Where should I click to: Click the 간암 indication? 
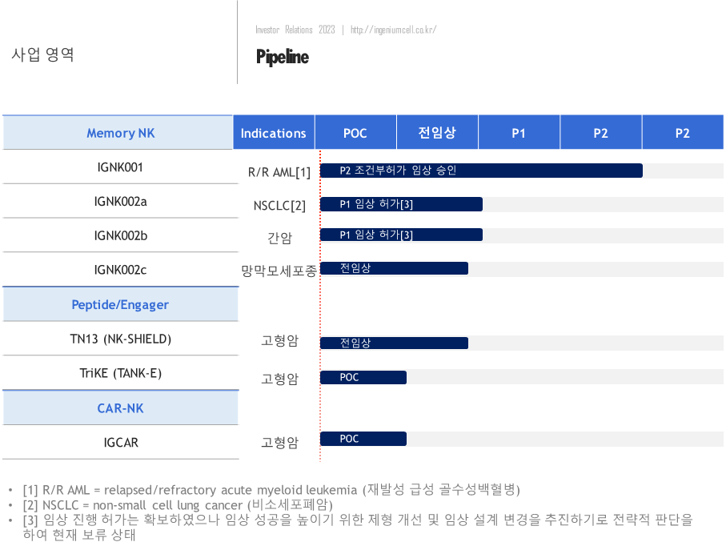point(279,238)
